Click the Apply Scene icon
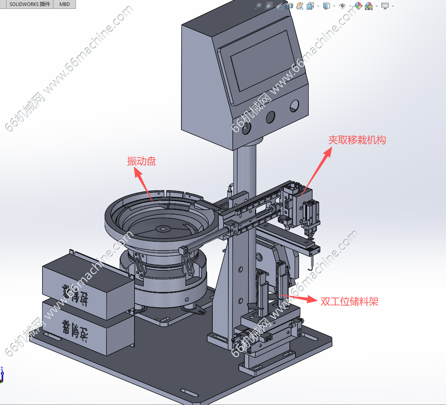 [369, 6]
